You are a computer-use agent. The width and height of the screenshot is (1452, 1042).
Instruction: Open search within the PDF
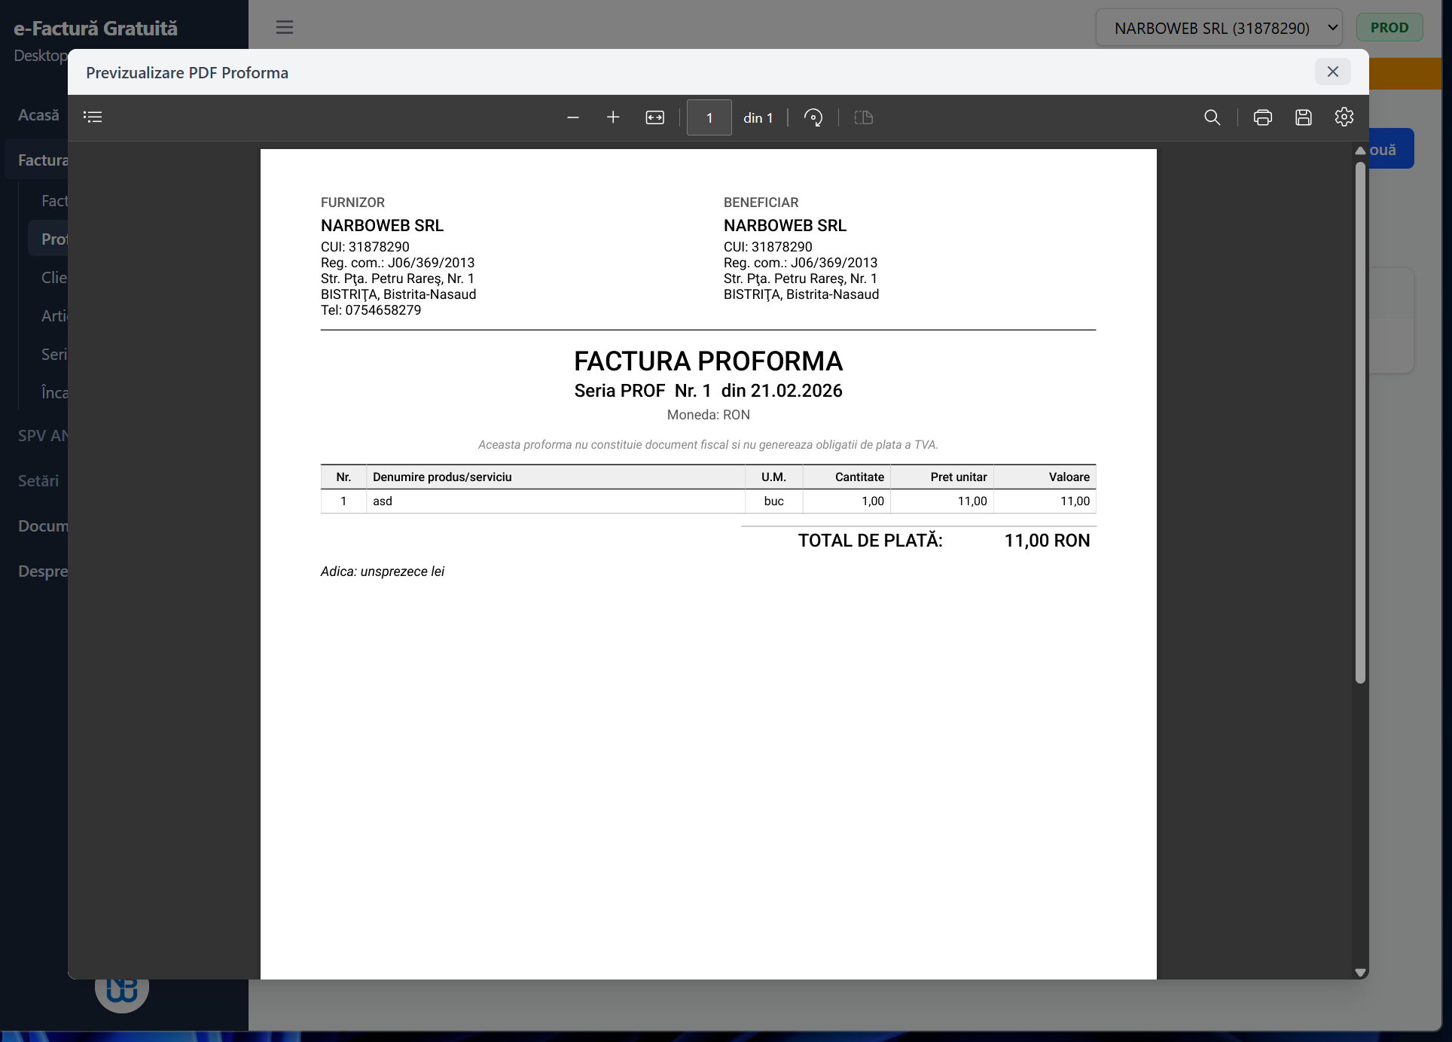pos(1213,117)
